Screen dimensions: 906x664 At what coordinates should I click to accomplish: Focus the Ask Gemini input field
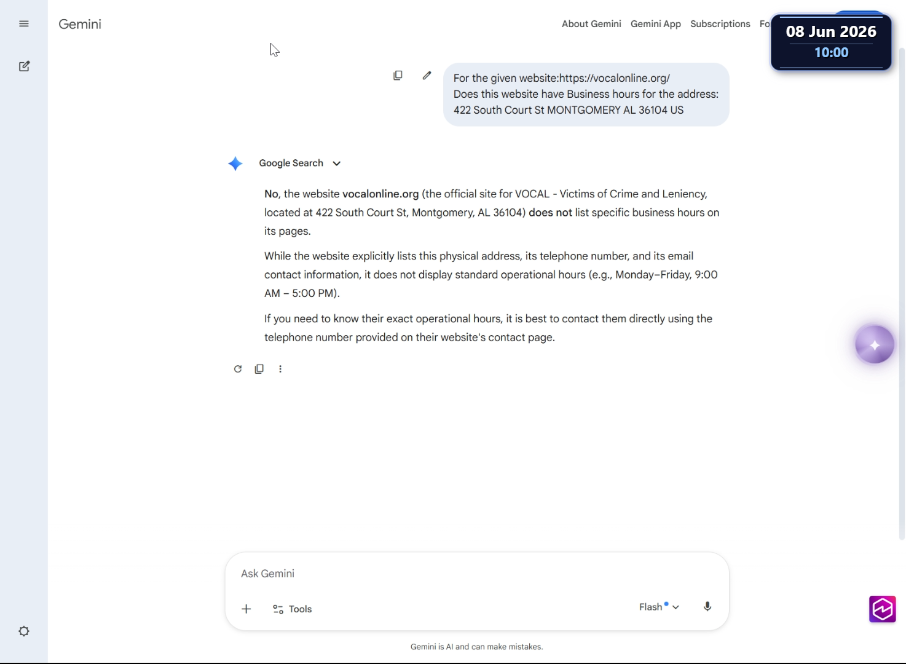[477, 574]
